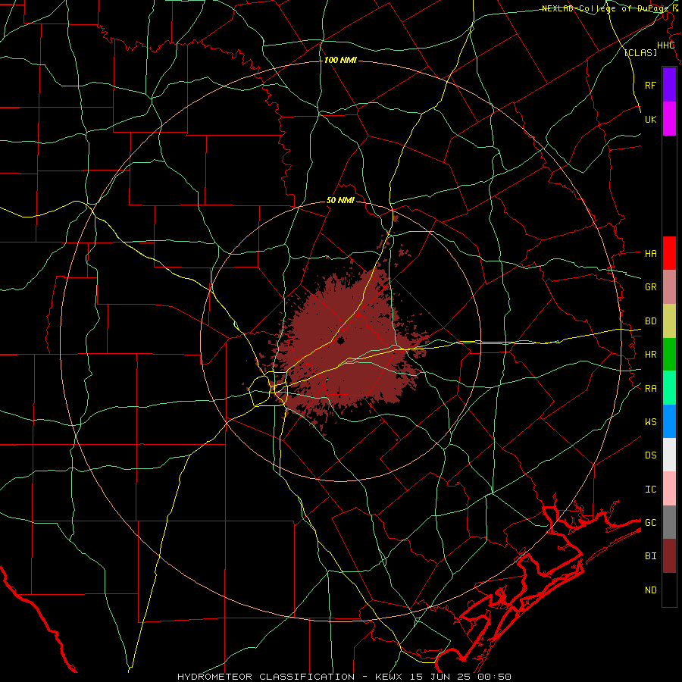Click the UK legend label

point(650,119)
